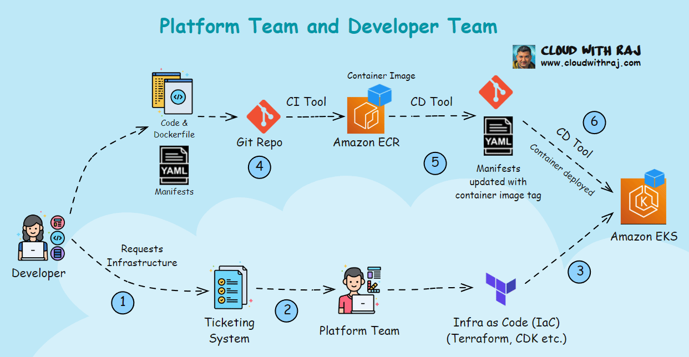689x357 pixels.
Task: Click the purple Terraform logo icon
Action: click(500, 289)
